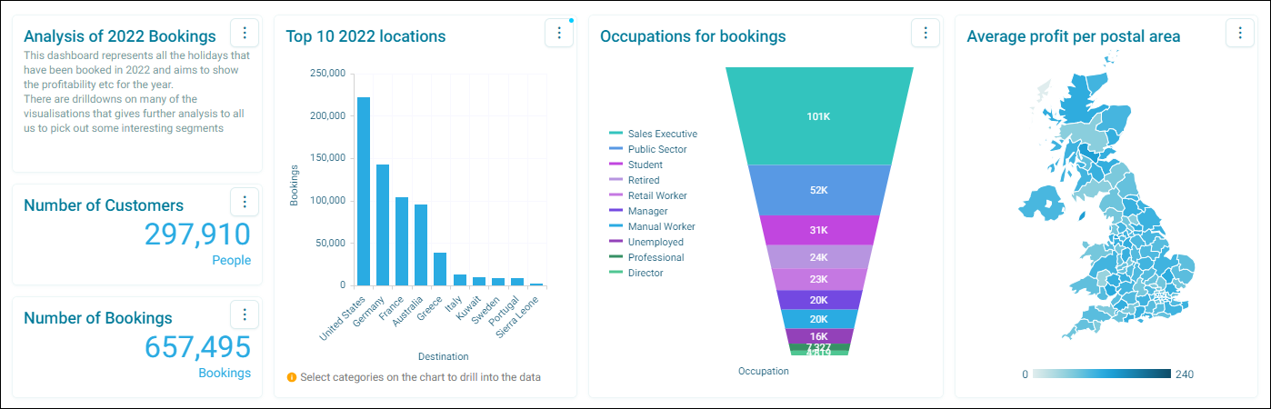Click the orange info icon below bar chart
The height and width of the screenshot is (409, 1271).
coord(291,376)
